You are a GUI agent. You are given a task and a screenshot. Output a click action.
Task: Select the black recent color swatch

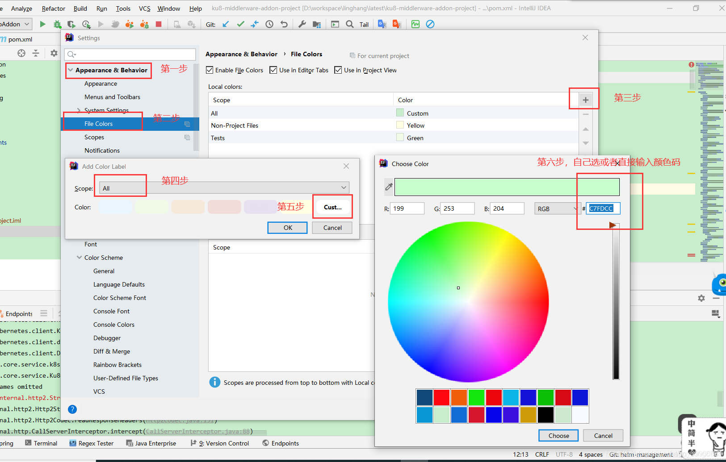546,415
